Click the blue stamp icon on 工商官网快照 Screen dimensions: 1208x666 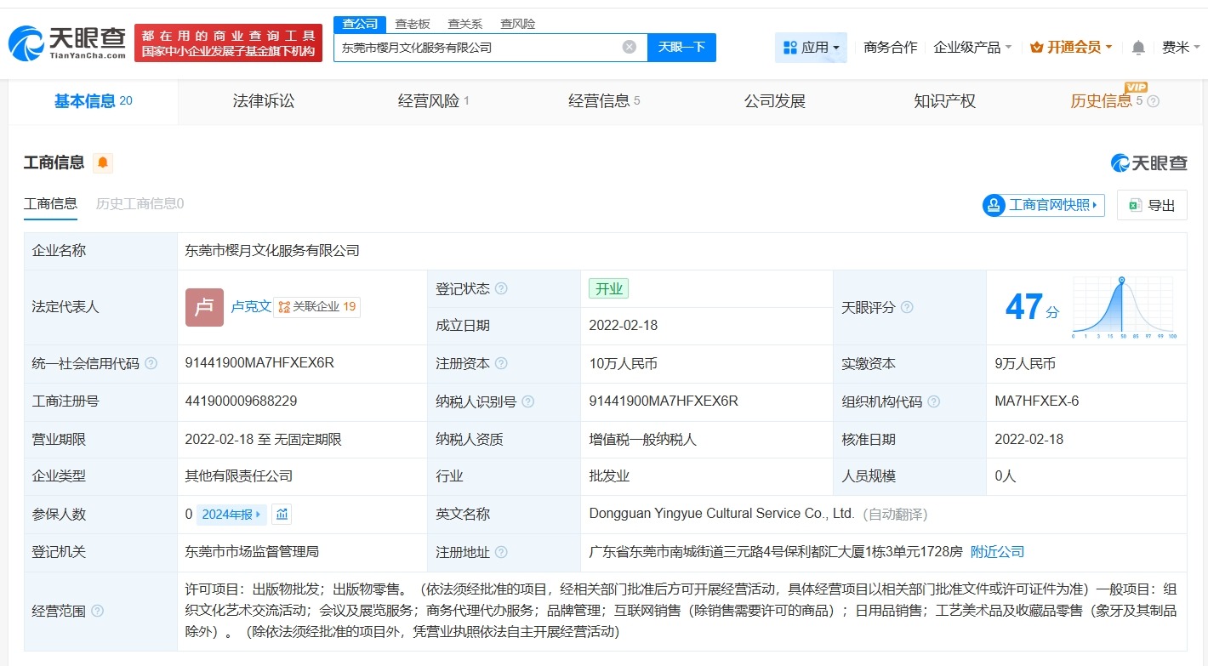coord(993,205)
